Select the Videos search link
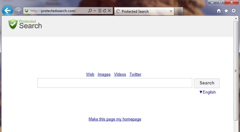Image resolution: width=240 pixels, height=132 pixels. [120, 74]
